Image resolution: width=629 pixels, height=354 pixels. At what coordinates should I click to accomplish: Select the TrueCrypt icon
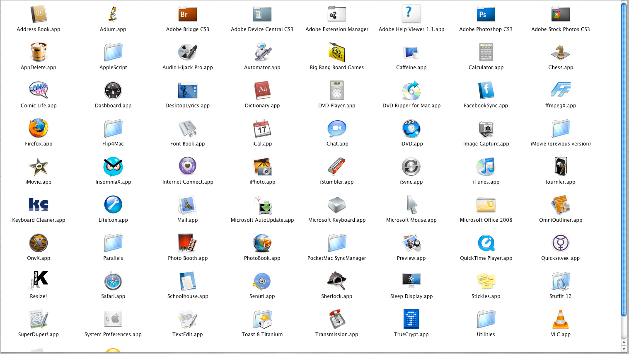tap(411, 319)
